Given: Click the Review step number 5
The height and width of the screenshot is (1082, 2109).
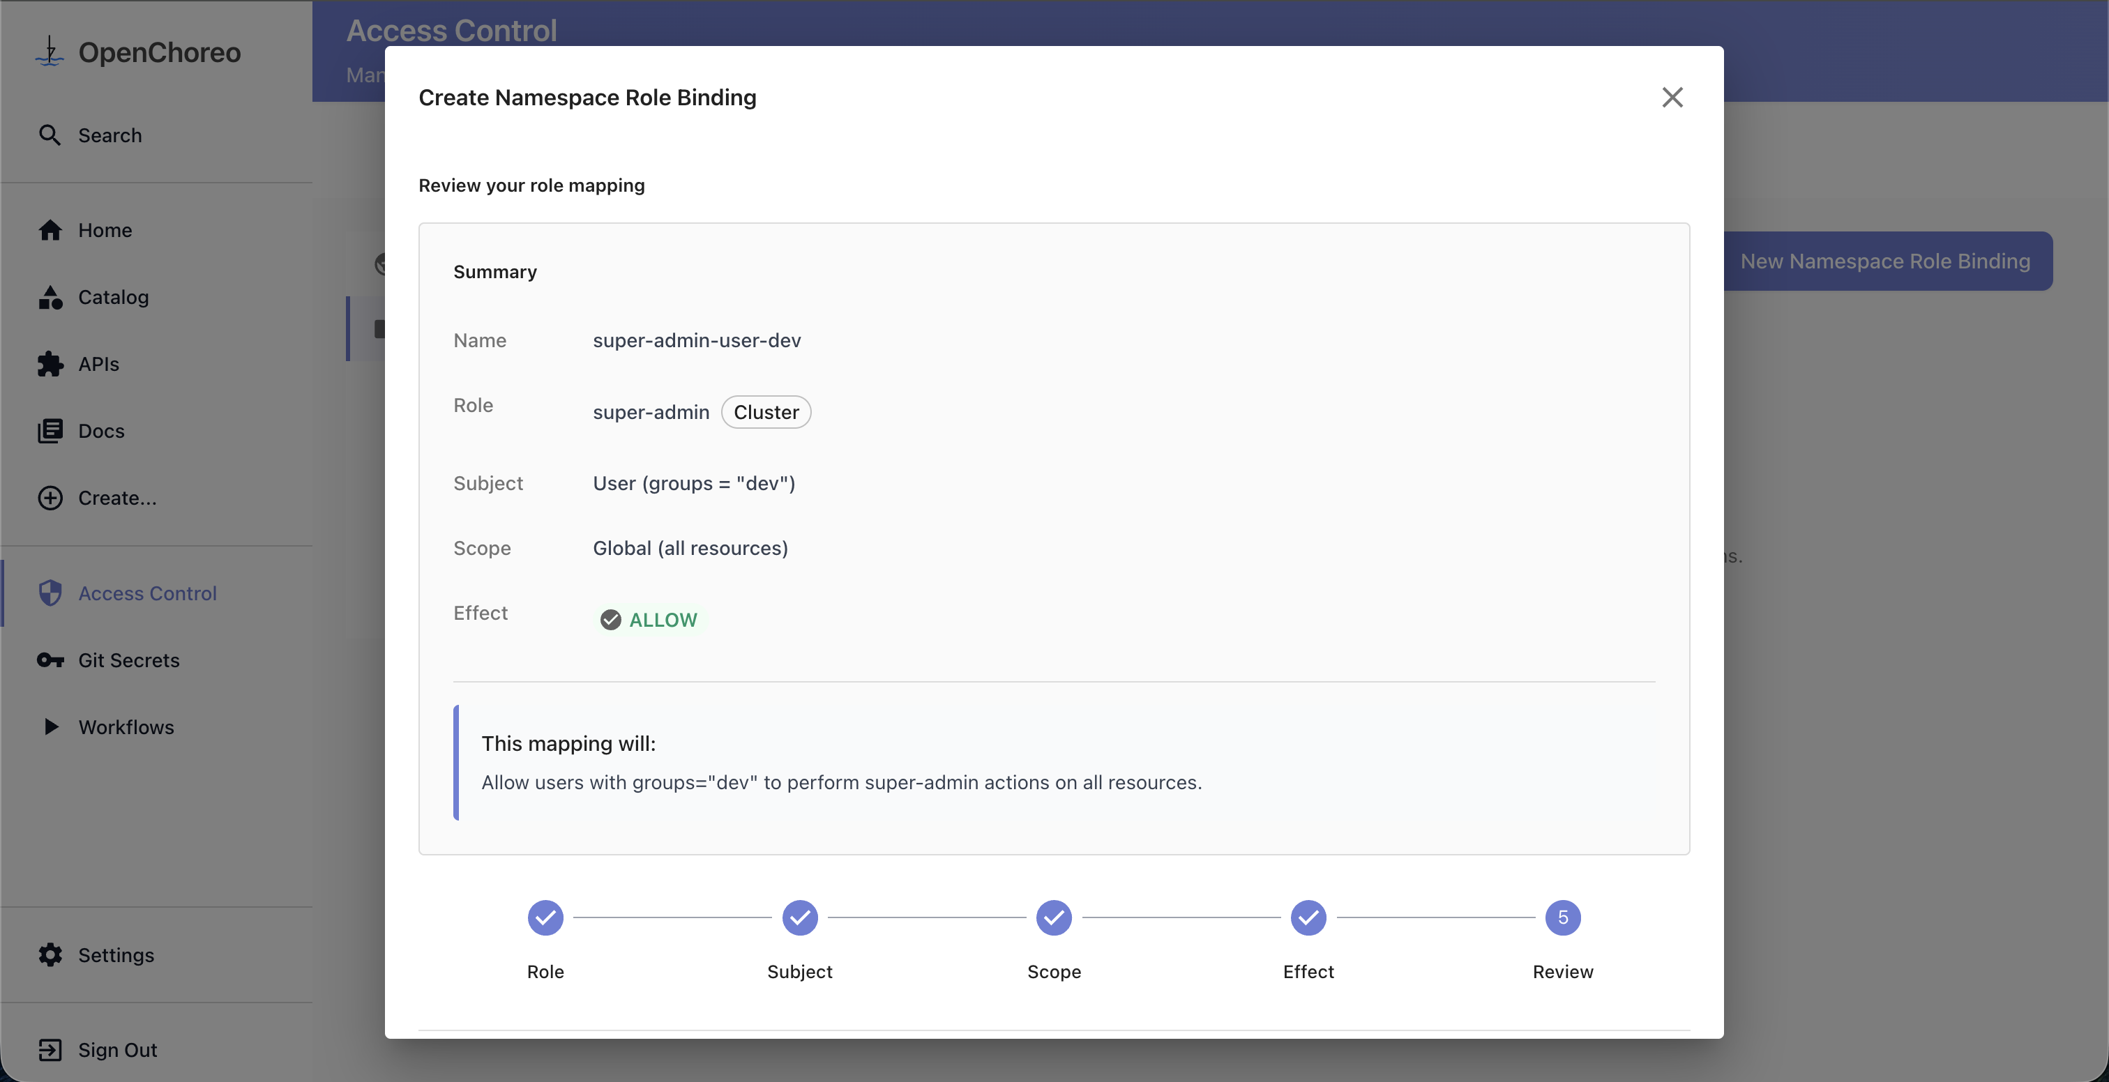Looking at the screenshot, I should click(x=1563, y=917).
